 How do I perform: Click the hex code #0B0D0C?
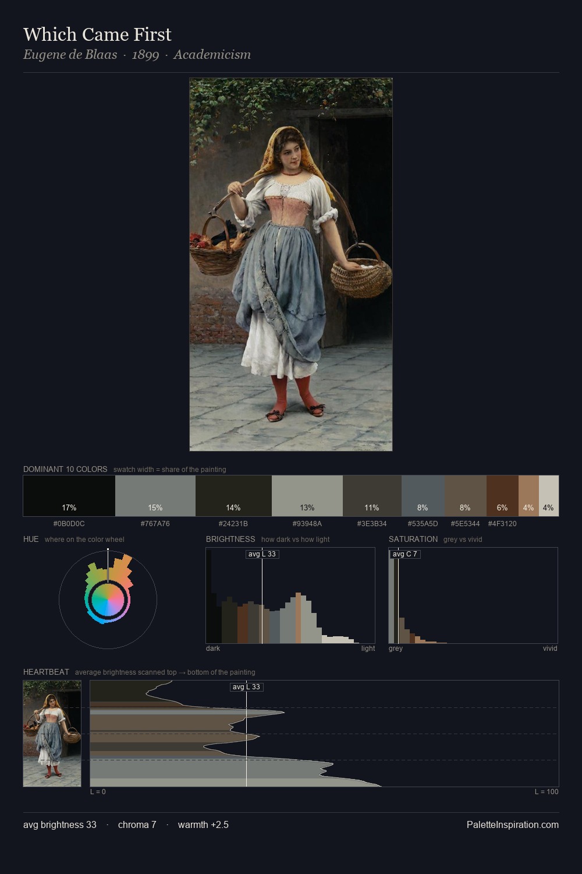pyautogui.click(x=69, y=524)
